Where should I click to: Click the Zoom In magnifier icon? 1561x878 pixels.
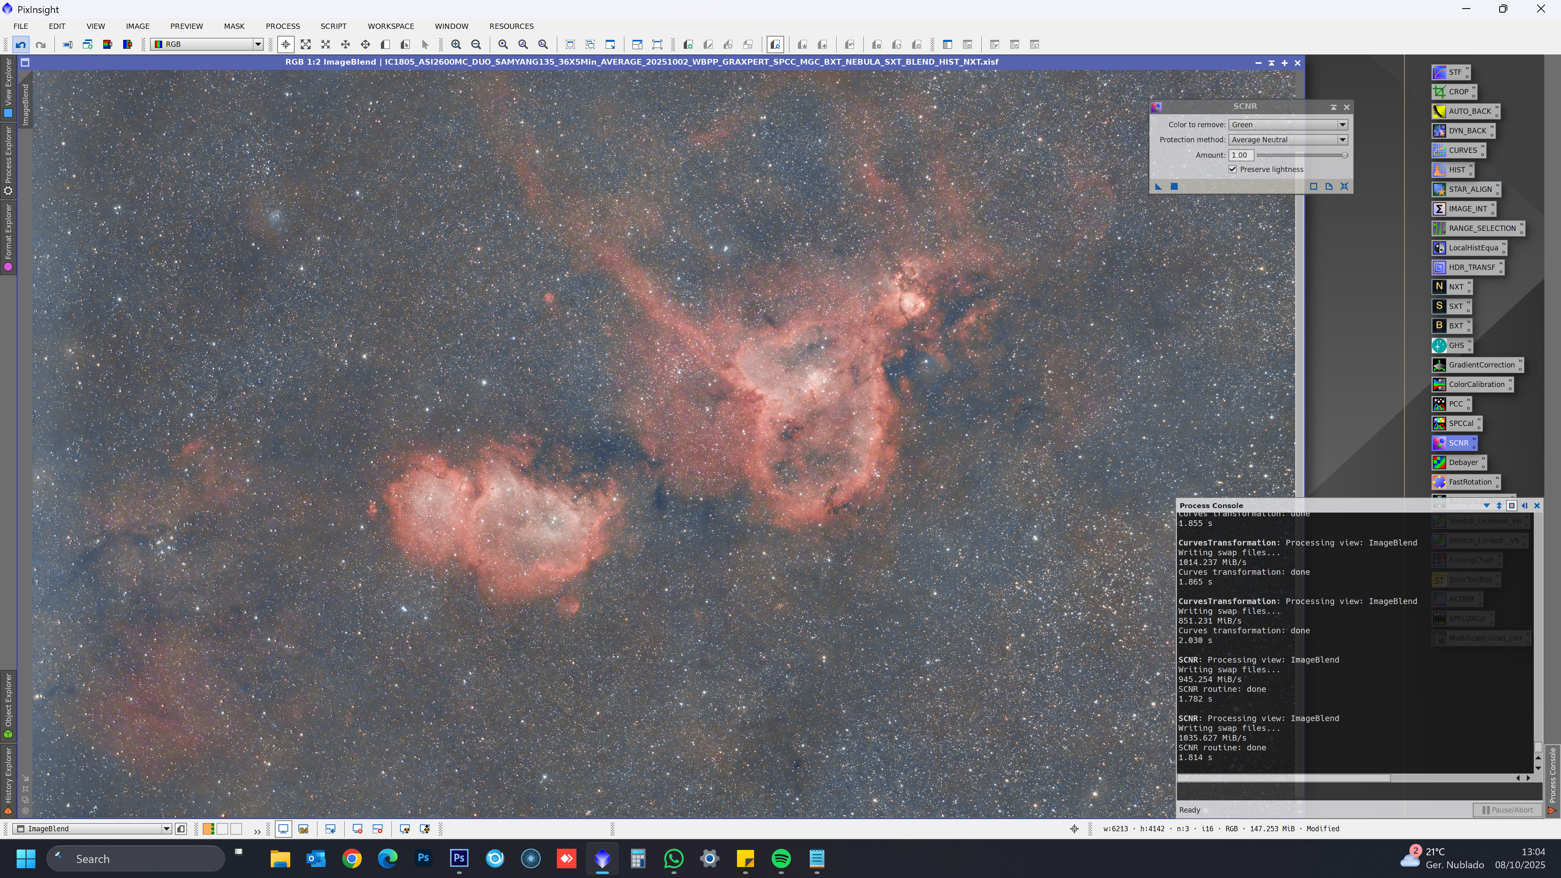pos(456,44)
